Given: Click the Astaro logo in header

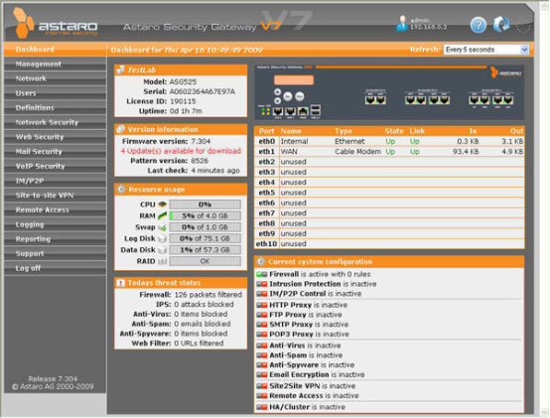Looking at the screenshot, I should (x=55, y=23).
